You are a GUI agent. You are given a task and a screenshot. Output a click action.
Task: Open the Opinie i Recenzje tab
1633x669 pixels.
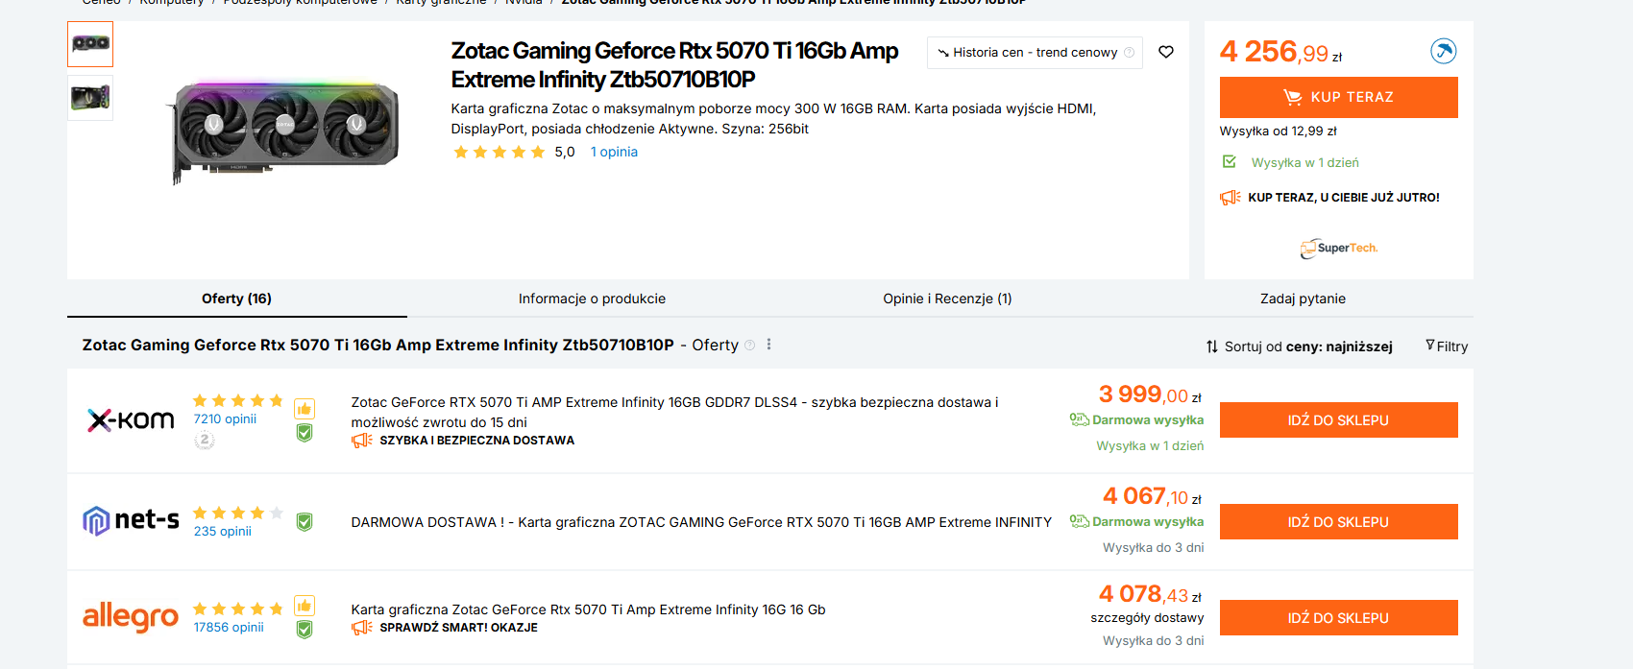[947, 299]
